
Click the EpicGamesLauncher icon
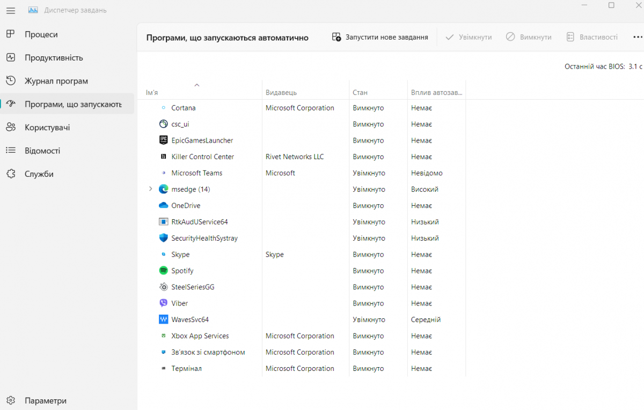pyautogui.click(x=164, y=140)
